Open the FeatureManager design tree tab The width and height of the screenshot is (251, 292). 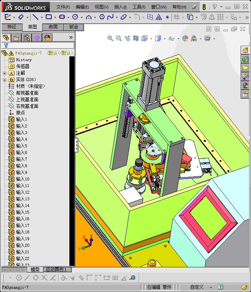6,38
